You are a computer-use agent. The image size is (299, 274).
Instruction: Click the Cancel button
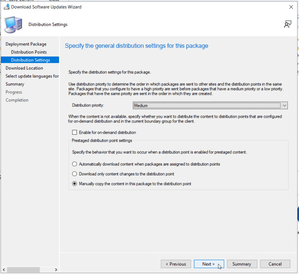(275, 264)
